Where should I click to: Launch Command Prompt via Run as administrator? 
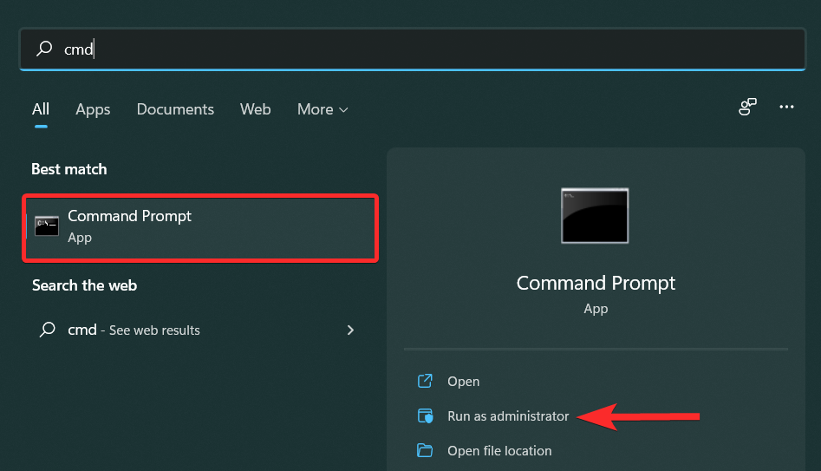[x=508, y=416]
